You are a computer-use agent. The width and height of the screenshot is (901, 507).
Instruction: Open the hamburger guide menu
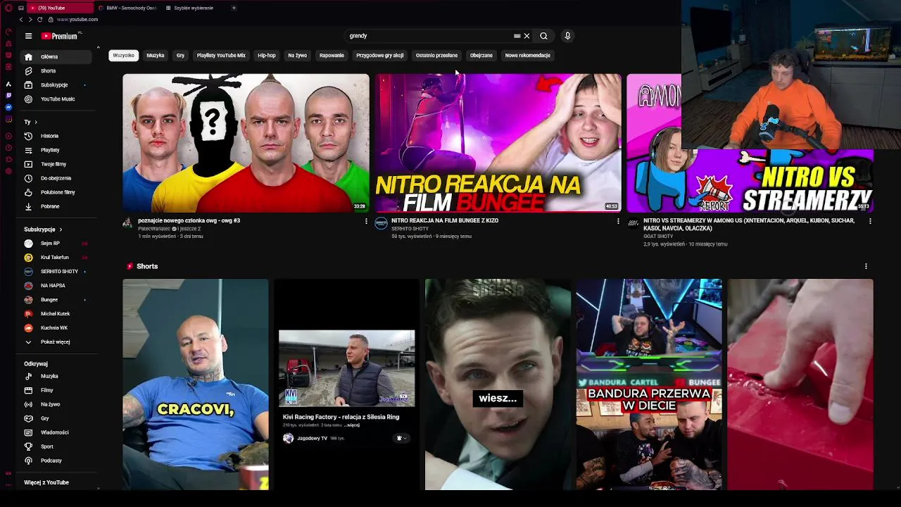pos(28,36)
